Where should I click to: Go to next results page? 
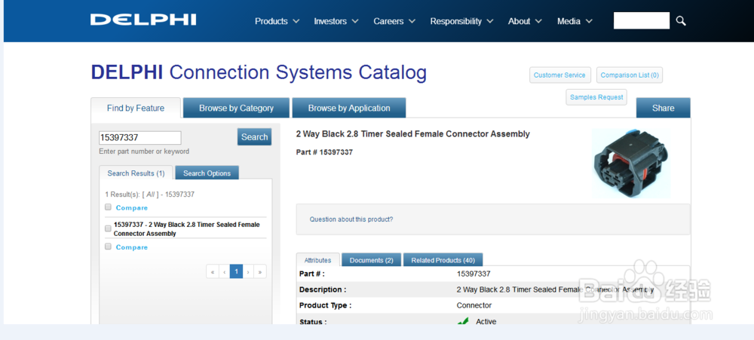pyautogui.click(x=248, y=271)
